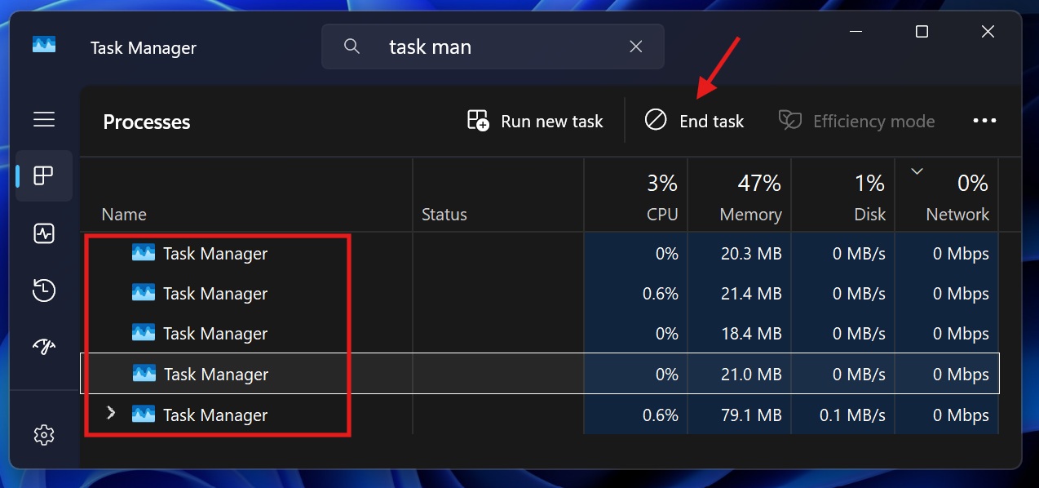Click the sort chevron above the Network column

(x=917, y=171)
